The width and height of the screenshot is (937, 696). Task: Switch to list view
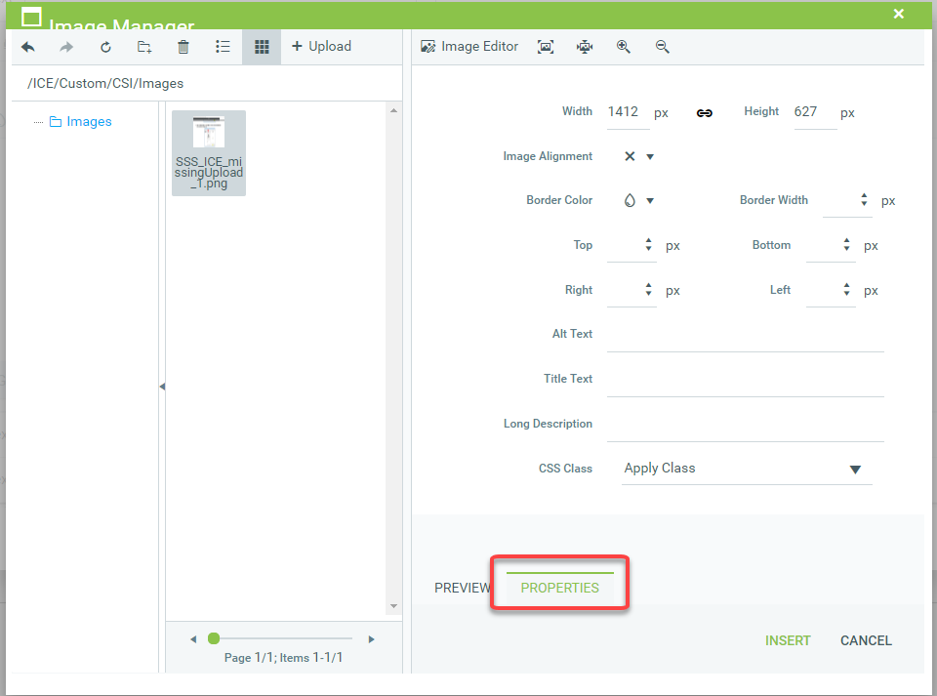[223, 47]
